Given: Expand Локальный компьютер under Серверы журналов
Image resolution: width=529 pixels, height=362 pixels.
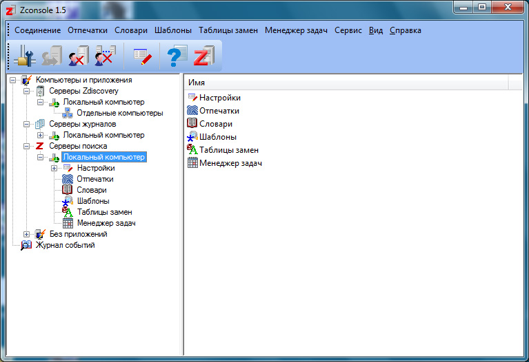Looking at the screenshot, I should pyautogui.click(x=40, y=135).
